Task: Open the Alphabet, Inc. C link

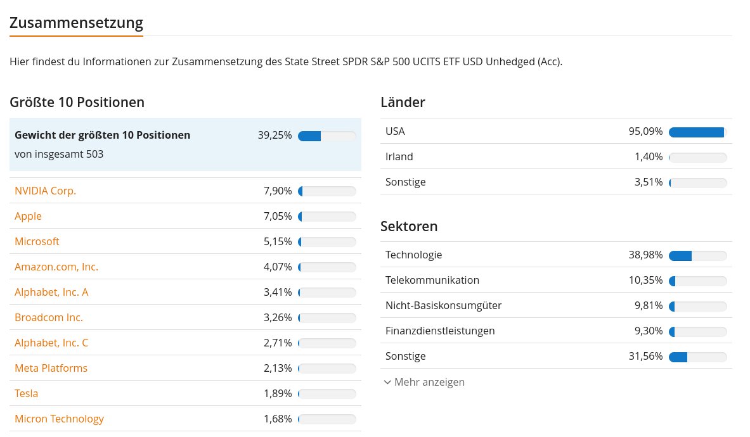Action: coord(51,343)
